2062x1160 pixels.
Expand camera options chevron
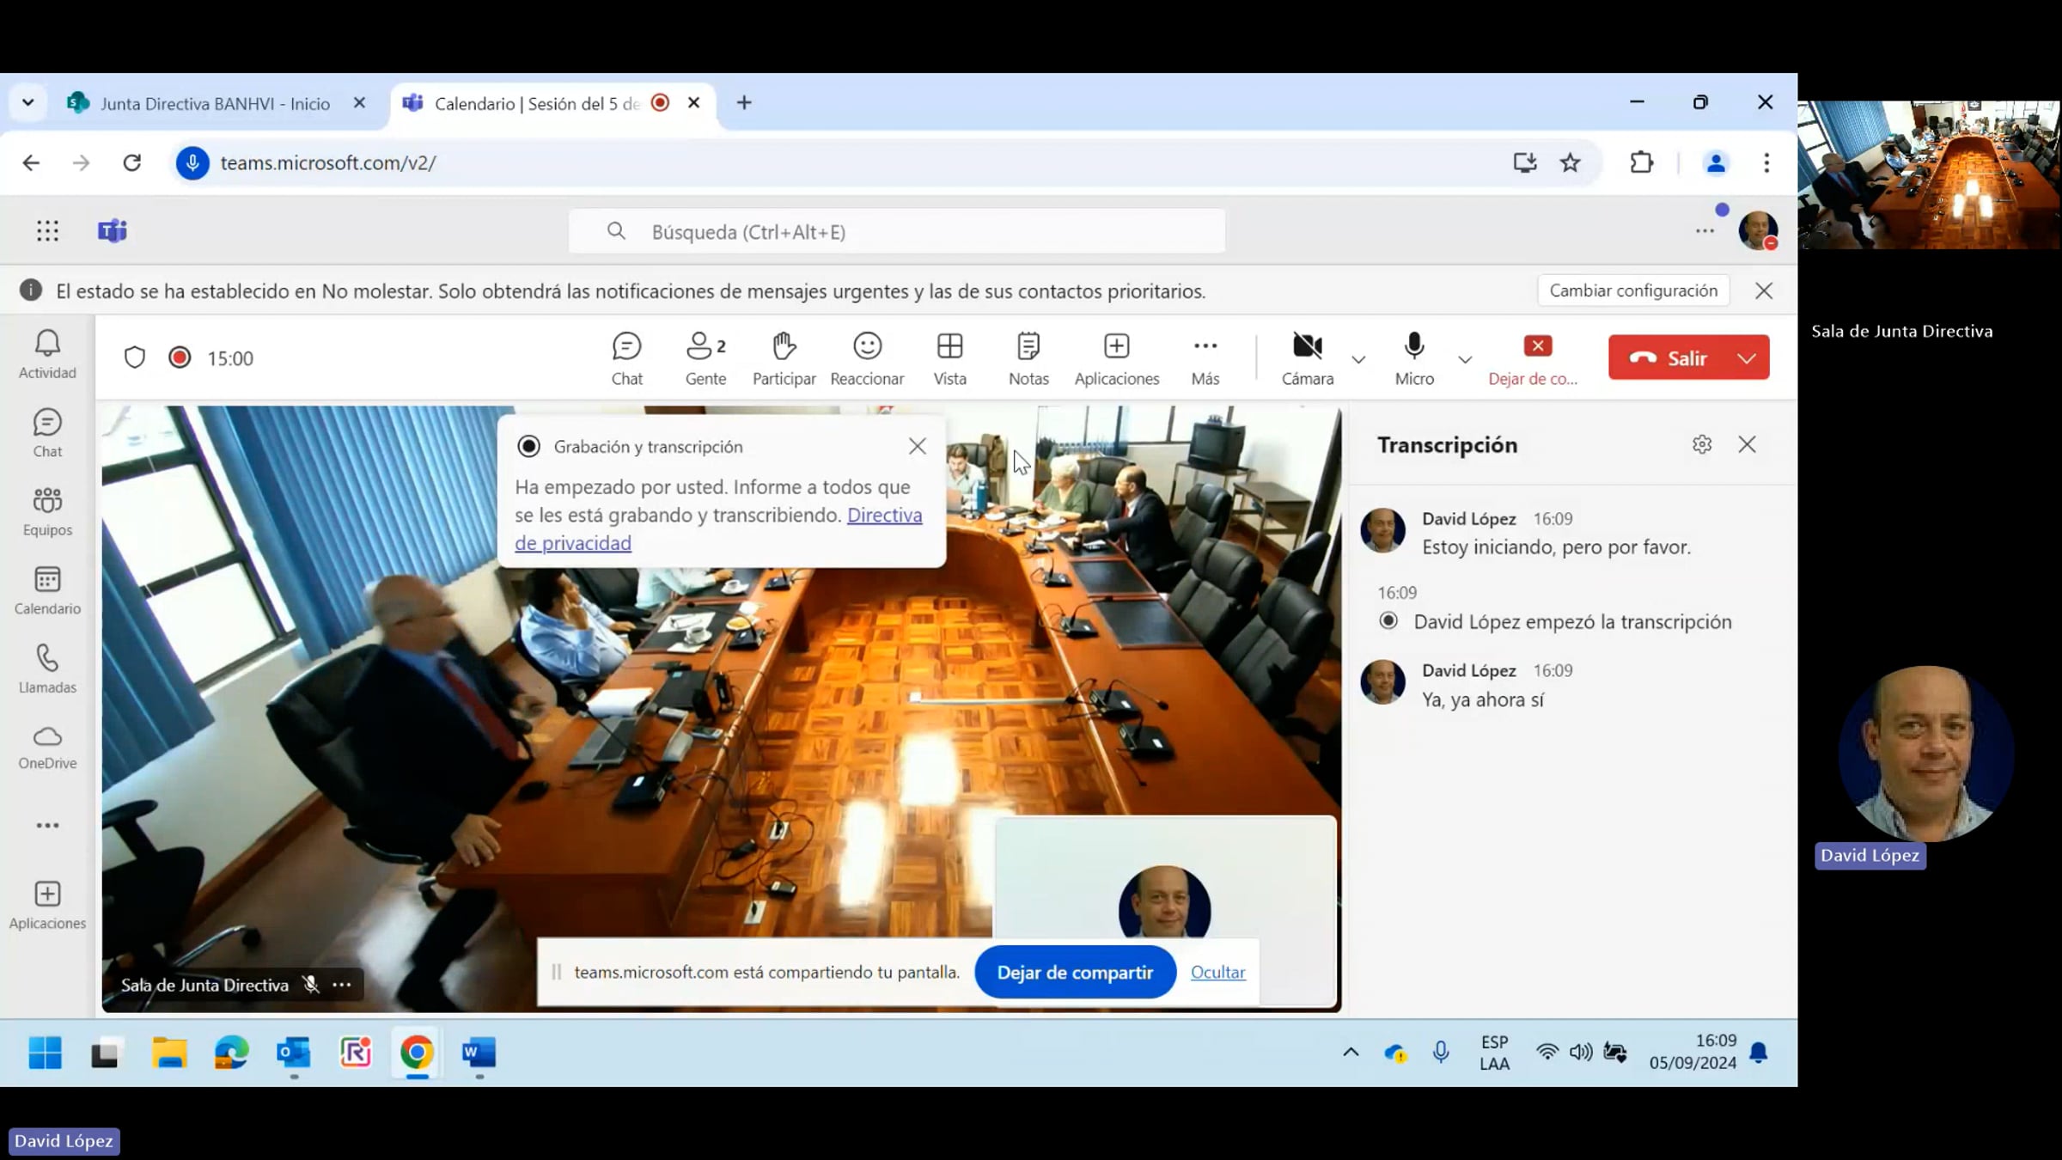pyautogui.click(x=1358, y=359)
